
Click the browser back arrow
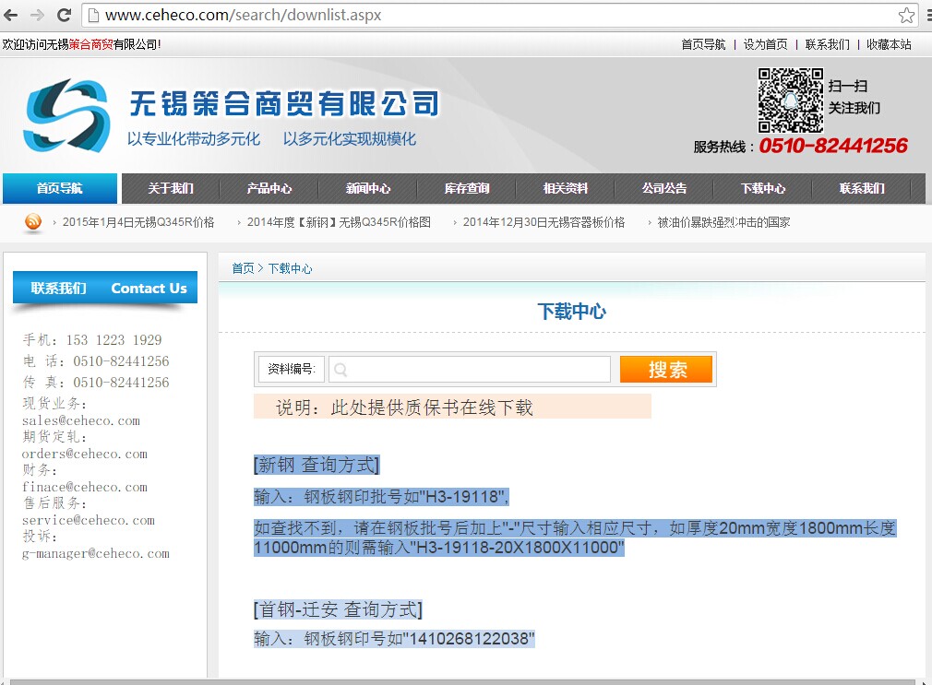(x=12, y=15)
